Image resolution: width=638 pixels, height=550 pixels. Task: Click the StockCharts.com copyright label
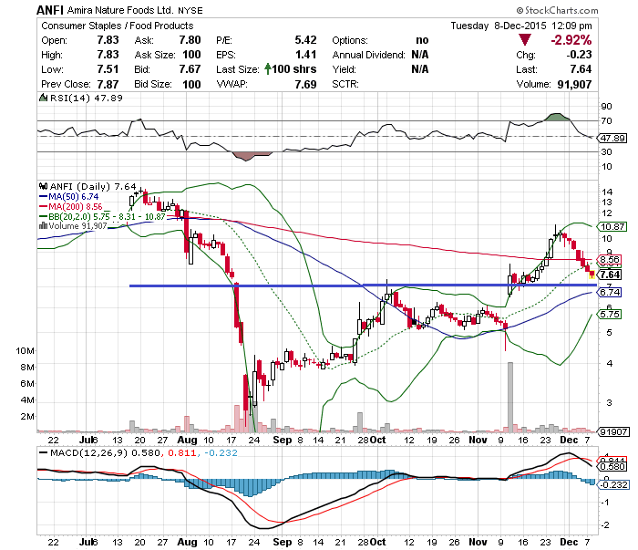[x=558, y=10]
